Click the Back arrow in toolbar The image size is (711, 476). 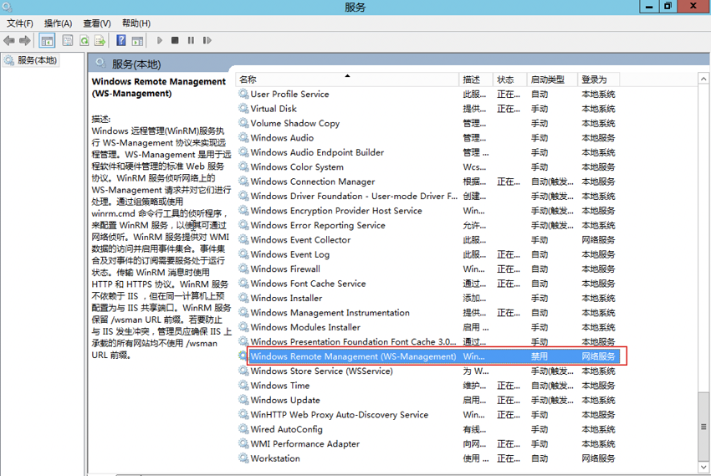pyautogui.click(x=9, y=41)
